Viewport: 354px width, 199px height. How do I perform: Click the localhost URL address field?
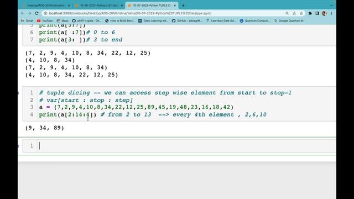(x=130, y=13)
